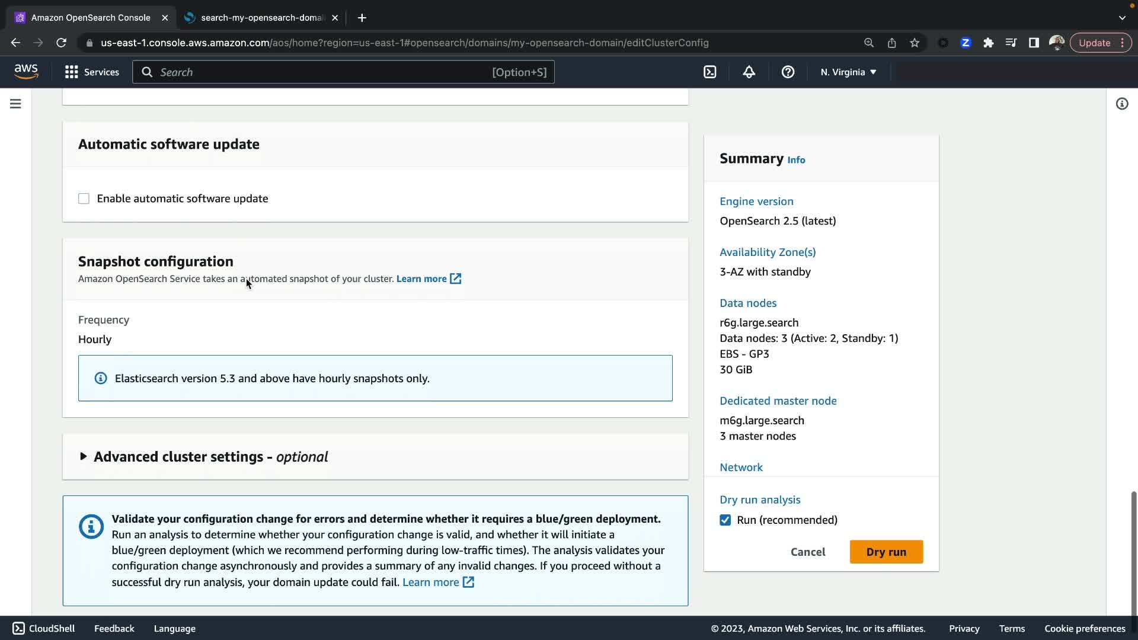The width and height of the screenshot is (1138, 640).
Task: Expand Advanced cluster settings section
Action: tap(83, 456)
